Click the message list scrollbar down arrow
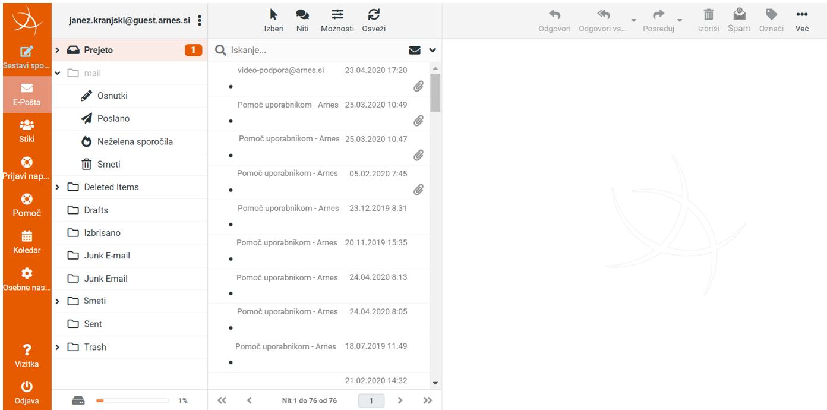Screen dimensions: 827x410 pos(435,383)
